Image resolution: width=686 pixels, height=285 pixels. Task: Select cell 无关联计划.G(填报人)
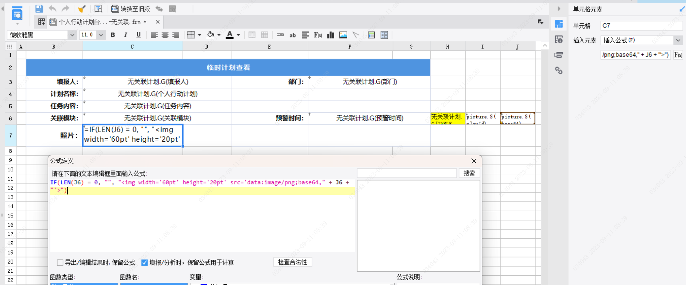coord(158,82)
